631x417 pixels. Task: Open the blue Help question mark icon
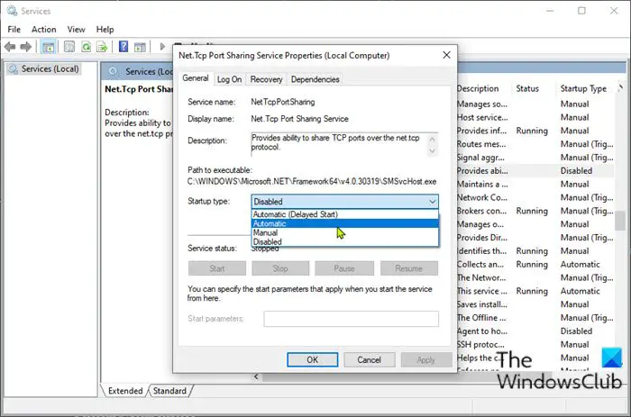click(123, 47)
